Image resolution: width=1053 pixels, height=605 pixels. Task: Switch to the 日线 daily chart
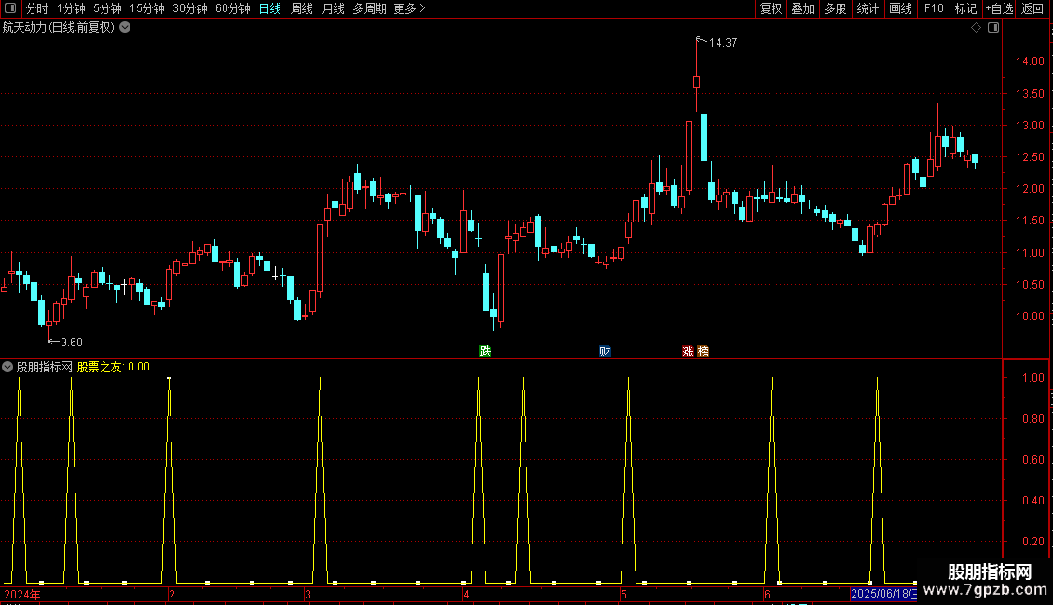pos(270,8)
